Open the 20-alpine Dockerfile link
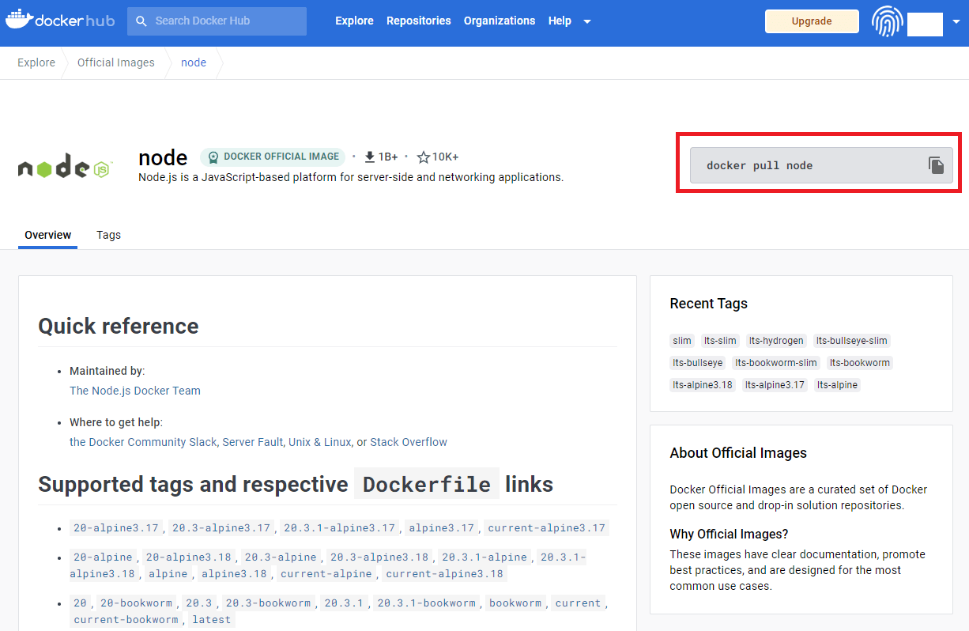This screenshot has width=969, height=631. tap(103, 557)
